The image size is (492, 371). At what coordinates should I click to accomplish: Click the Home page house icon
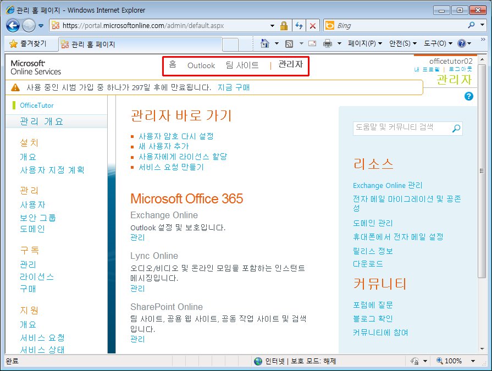265,43
